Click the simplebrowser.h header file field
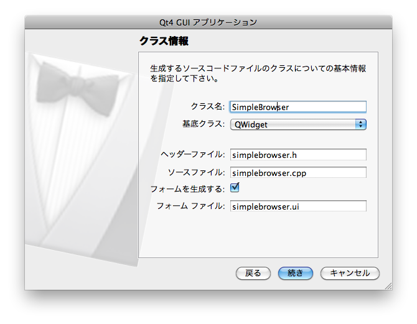Viewport: 417px width, 324px height. click(x=298, y=155)
